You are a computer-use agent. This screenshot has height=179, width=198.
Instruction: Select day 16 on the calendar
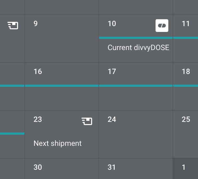pos(38,72)
